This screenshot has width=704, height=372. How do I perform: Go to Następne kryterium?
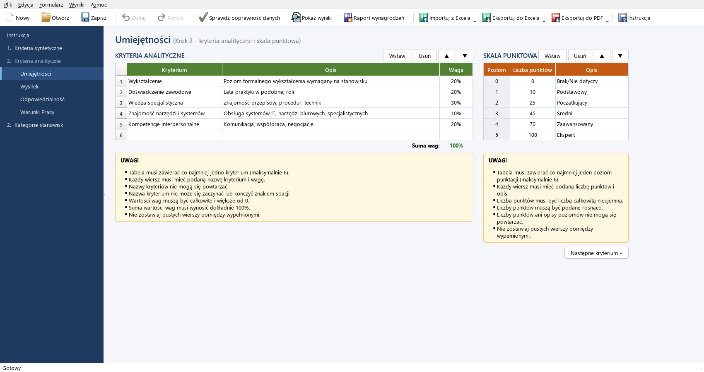click(596, 253)
